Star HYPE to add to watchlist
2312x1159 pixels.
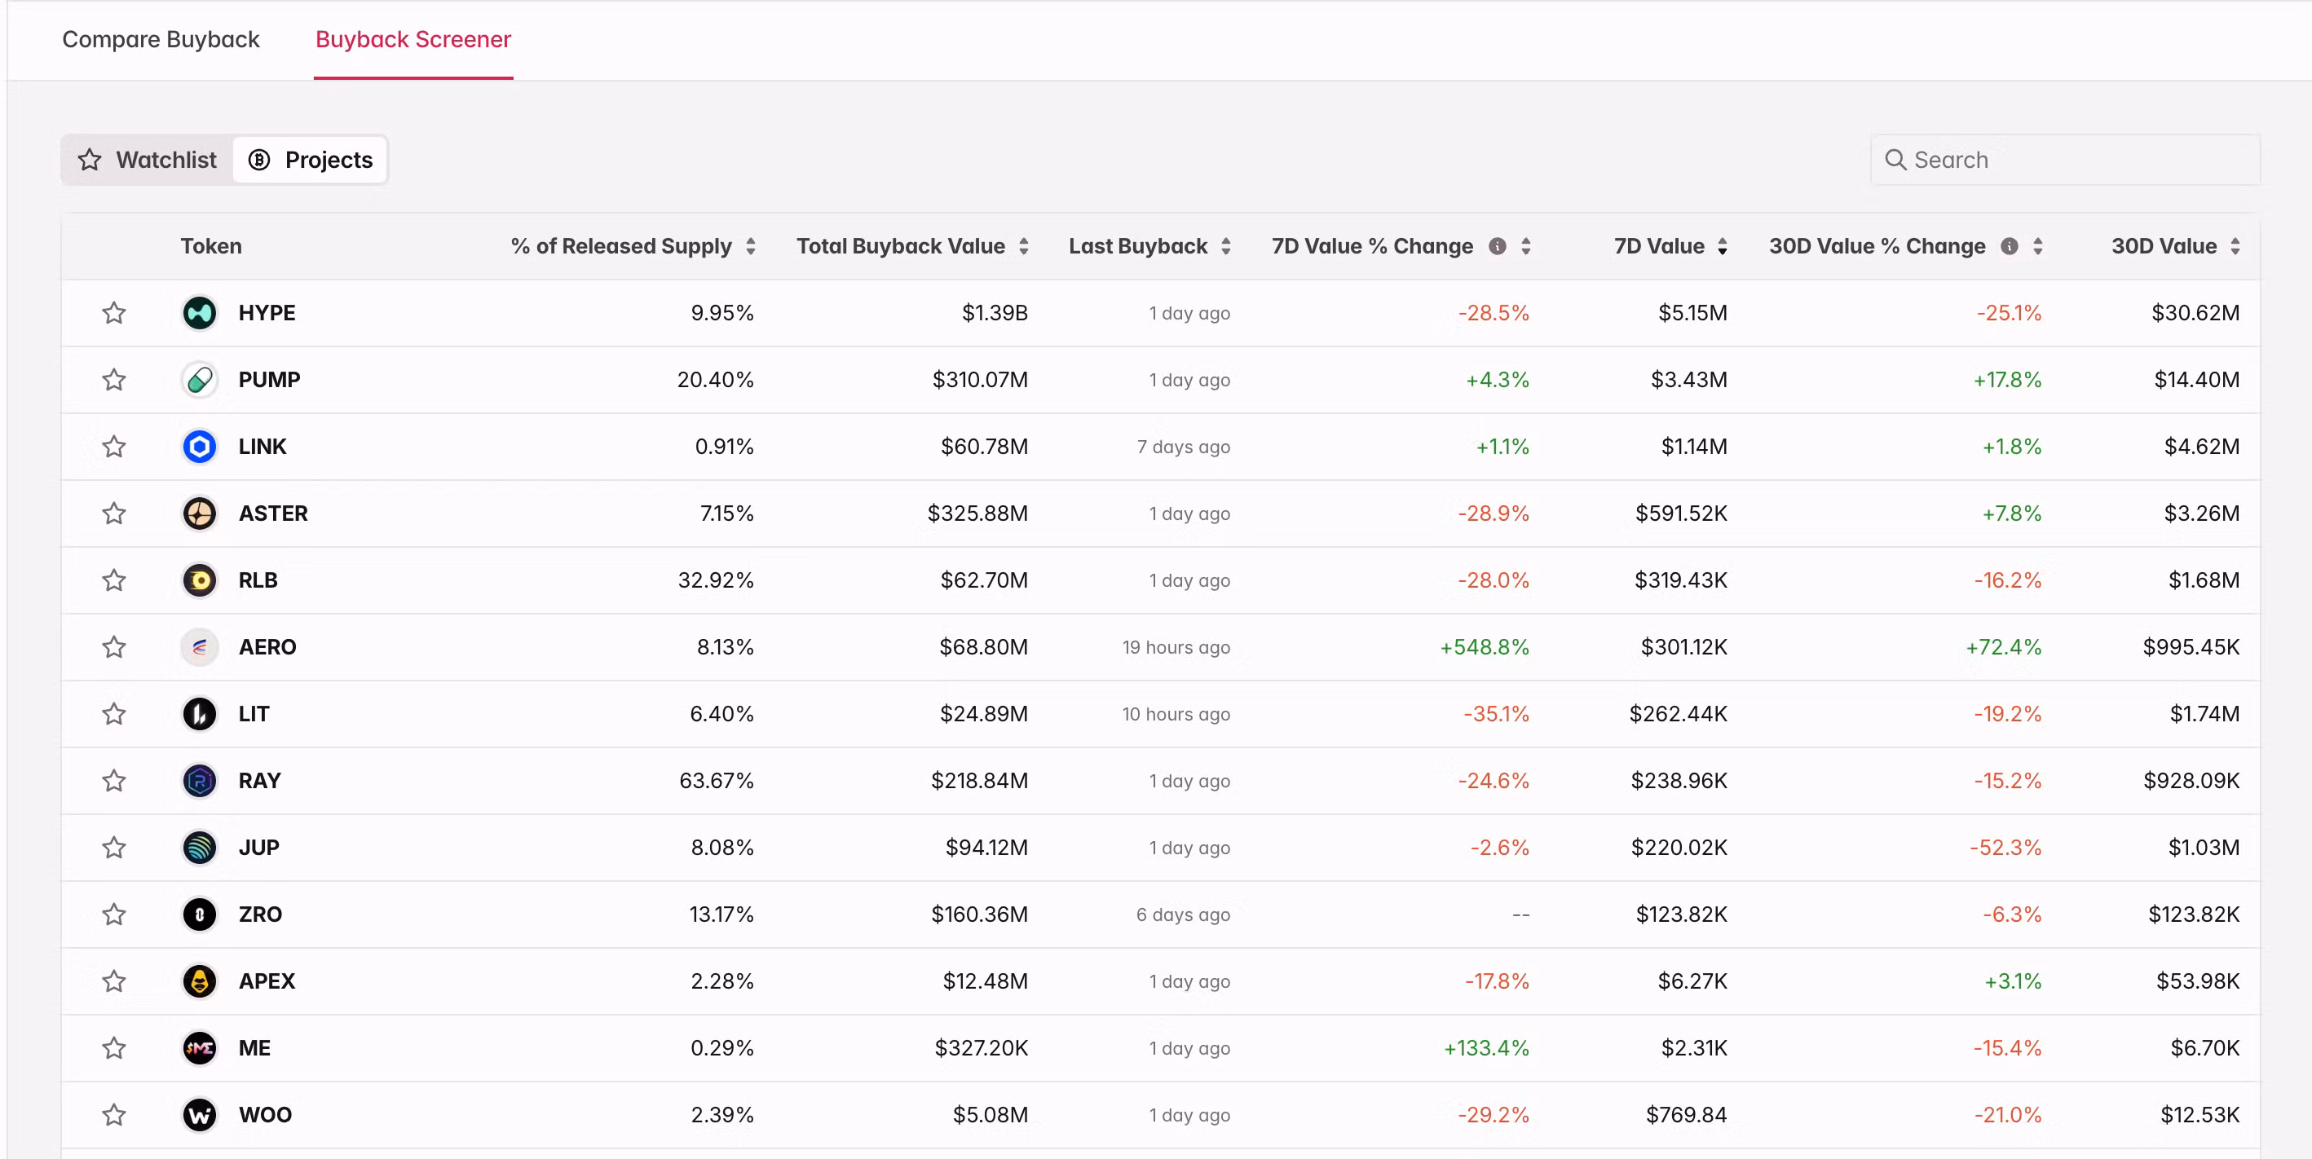click(114, 313)
